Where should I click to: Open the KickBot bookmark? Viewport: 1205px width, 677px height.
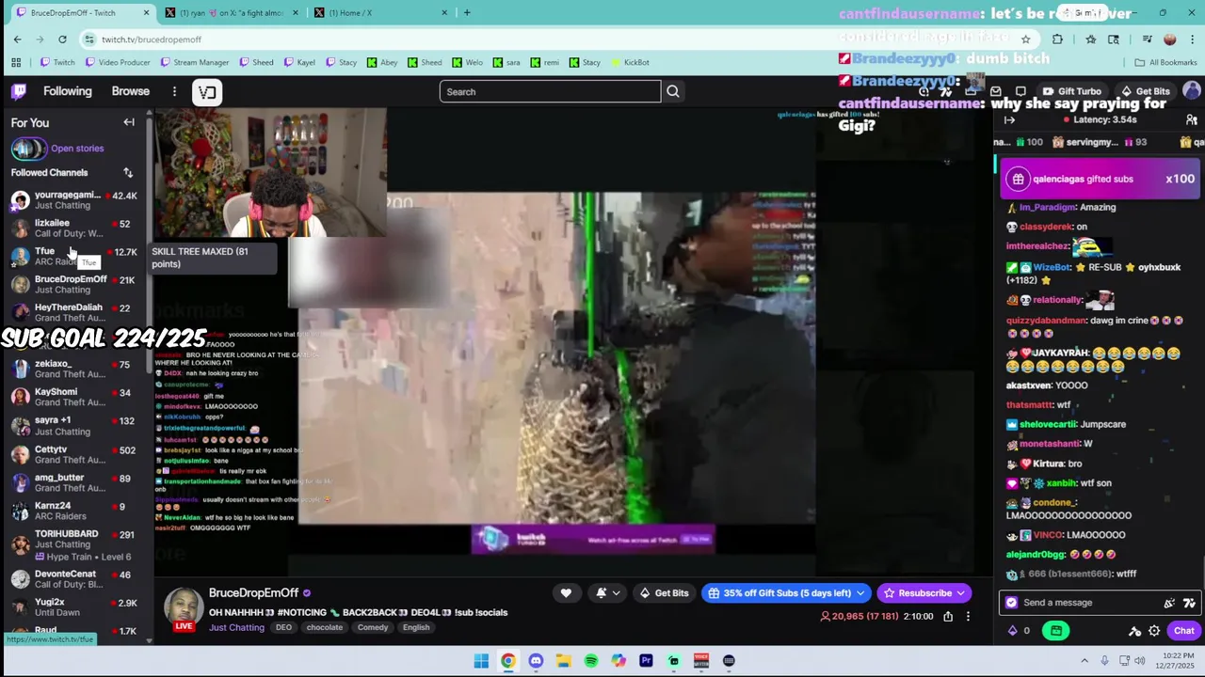630,63
